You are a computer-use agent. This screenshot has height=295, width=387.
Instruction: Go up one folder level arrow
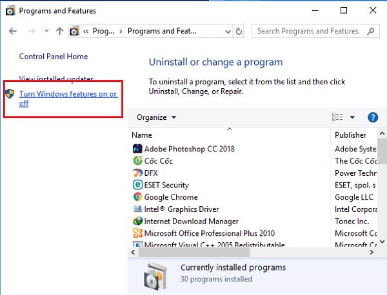[60, 31]
